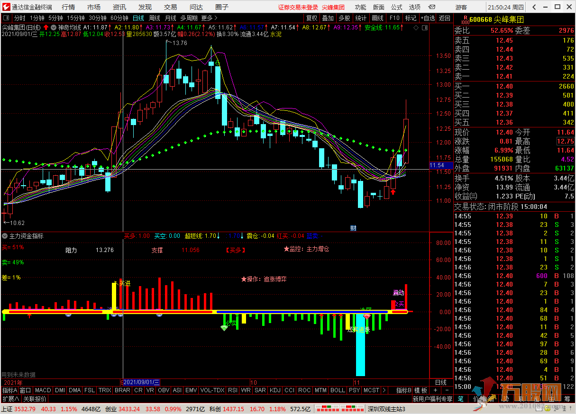The width and height of the screenshot is (576, 414).
Task: Toggle the 画线 drawing tools
Action: 378,18
